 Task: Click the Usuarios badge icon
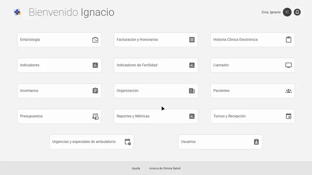pyautogui.click(x=256, y=142)
